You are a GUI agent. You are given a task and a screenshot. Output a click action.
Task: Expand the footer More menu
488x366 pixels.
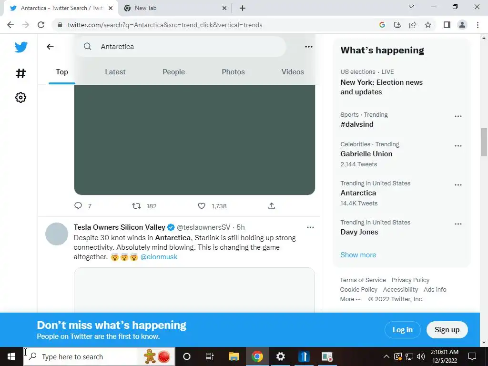(350, 299)
